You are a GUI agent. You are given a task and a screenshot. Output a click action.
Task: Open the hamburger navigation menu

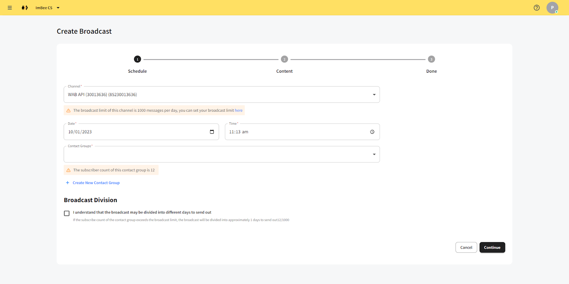pos(10,8)
